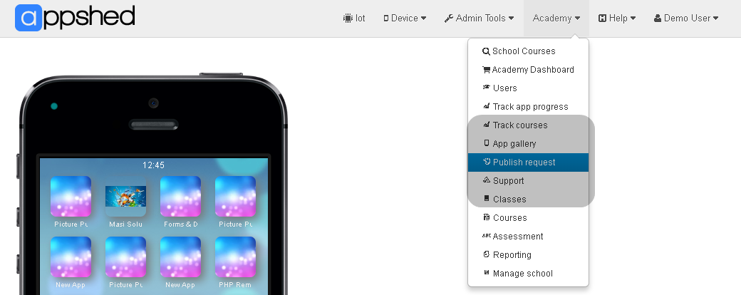Image resolution: width=741 pixels, height=295 pixels.
Task: Select Classes from Academy menu
Action: coord(528,199)
